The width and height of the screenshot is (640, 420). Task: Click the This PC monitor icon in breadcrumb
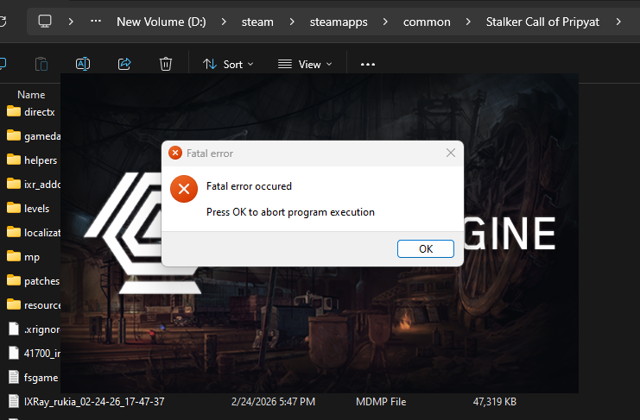tap(45, 22)
